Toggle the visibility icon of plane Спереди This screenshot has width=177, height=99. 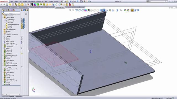pyautogui.click(x=22, y=36)
